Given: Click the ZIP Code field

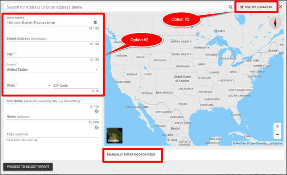Looking at the screenshot, I should point(76,86).
